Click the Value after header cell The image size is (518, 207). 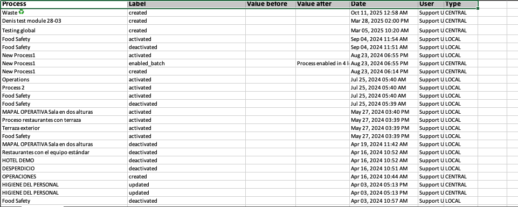coord(322,4)
